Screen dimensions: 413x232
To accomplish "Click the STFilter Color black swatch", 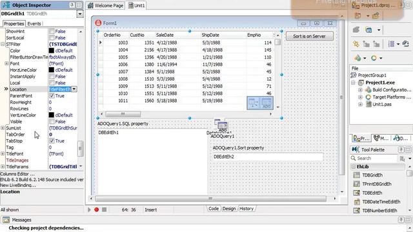I will [52, 50].
